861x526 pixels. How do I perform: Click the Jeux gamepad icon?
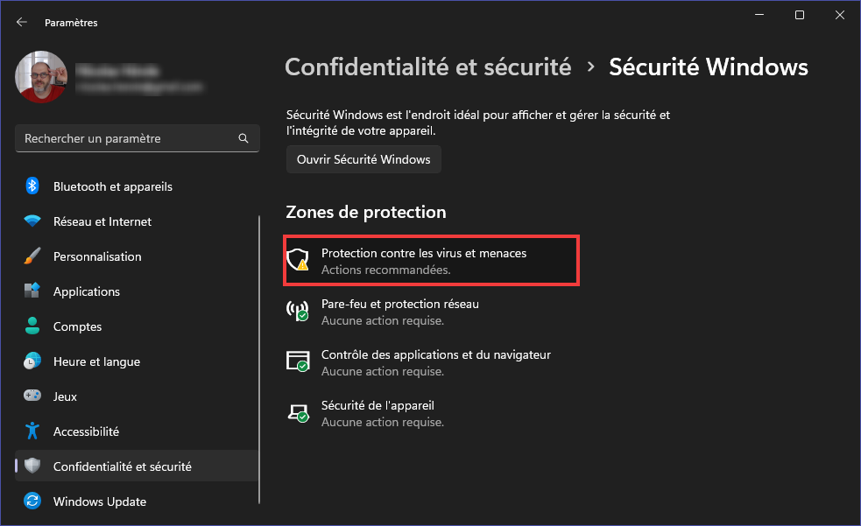click(x=32, y=396)
